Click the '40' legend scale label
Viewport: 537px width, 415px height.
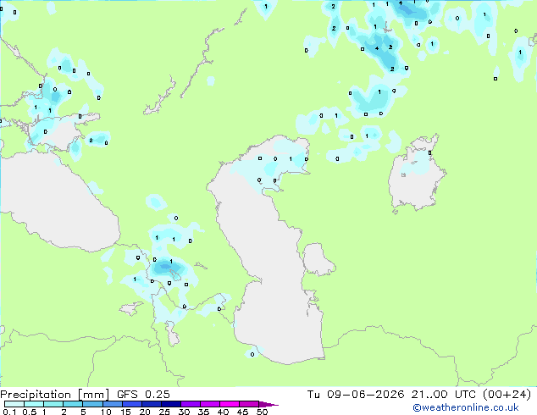[x=223, y=412]
